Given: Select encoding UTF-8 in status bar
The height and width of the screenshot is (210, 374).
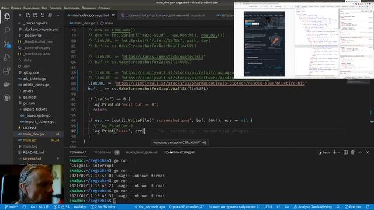Looking at the screenshot, I should pos(268,207).
